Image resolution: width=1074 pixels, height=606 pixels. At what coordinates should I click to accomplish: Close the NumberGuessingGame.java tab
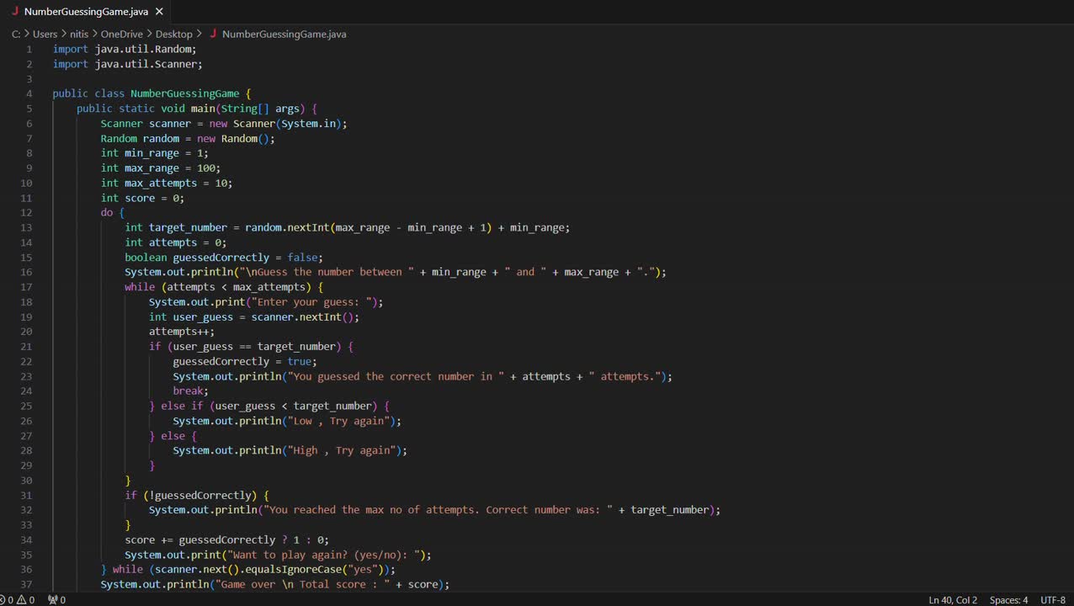[x=160, y=12]
